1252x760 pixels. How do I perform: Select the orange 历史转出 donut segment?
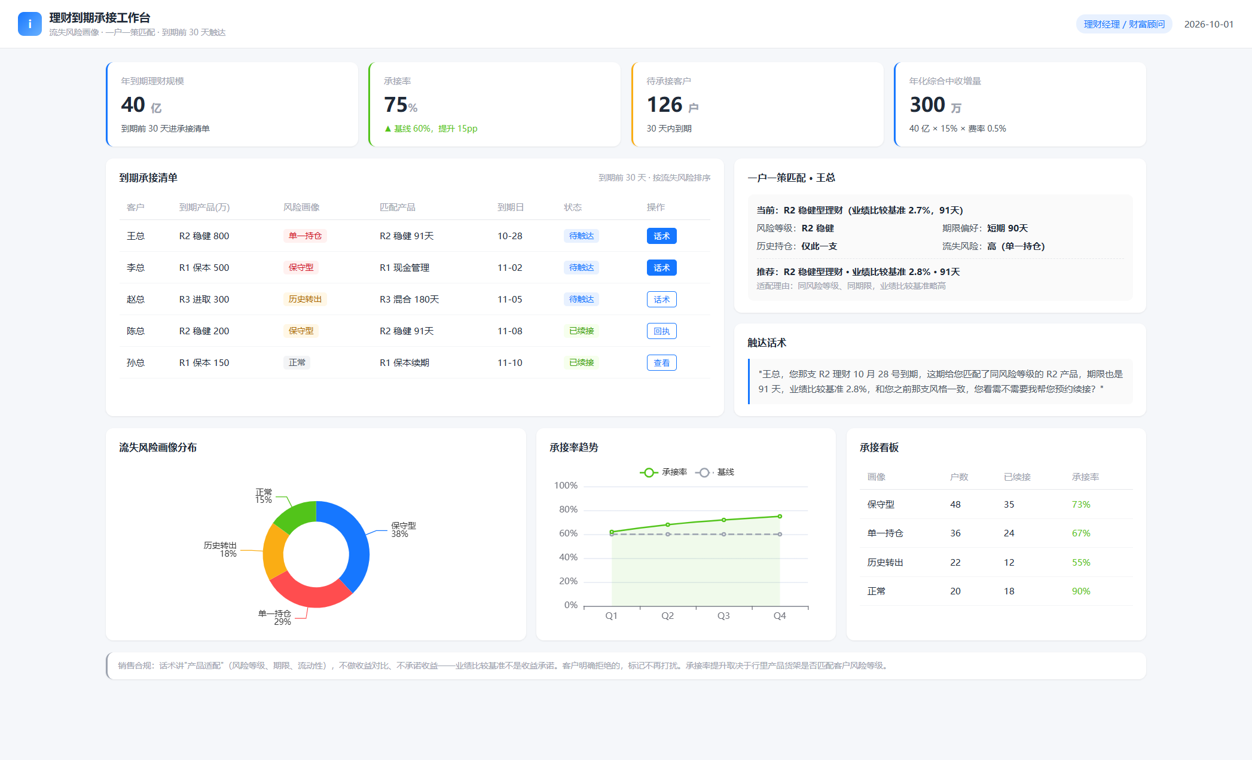click(x=273, y=553)
